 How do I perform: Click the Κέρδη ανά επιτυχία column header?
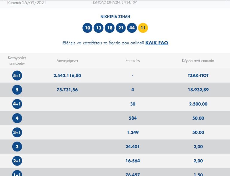198,61
